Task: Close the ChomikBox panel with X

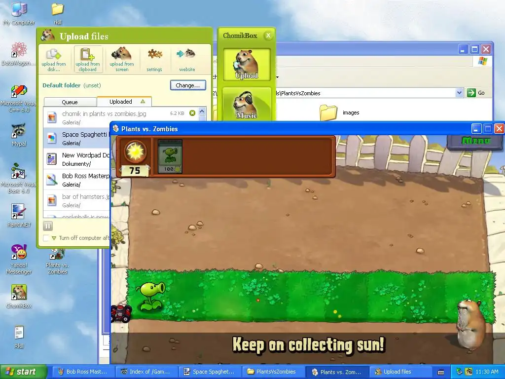Action: pos(268,36)
